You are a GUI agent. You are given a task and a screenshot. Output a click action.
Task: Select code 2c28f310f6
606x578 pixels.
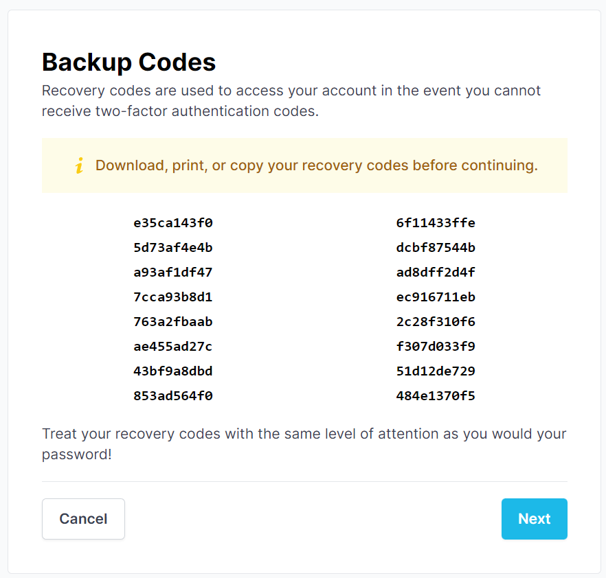point(436,322)
